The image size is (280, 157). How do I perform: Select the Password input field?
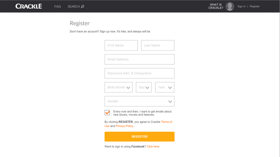pos(140,73)
